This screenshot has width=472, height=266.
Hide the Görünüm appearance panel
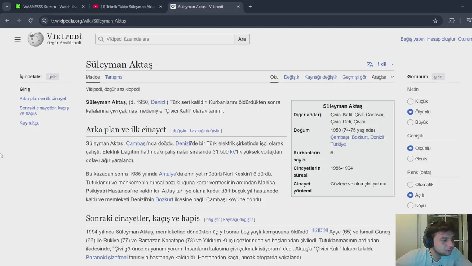click(x=438, y=76)
